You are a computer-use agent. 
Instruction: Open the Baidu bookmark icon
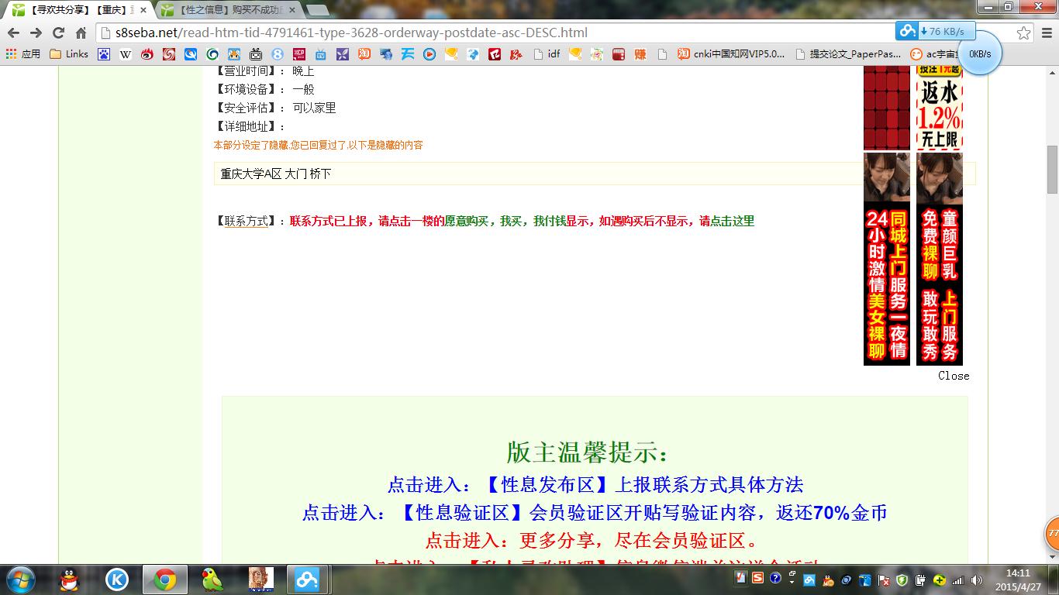point(105,53)
